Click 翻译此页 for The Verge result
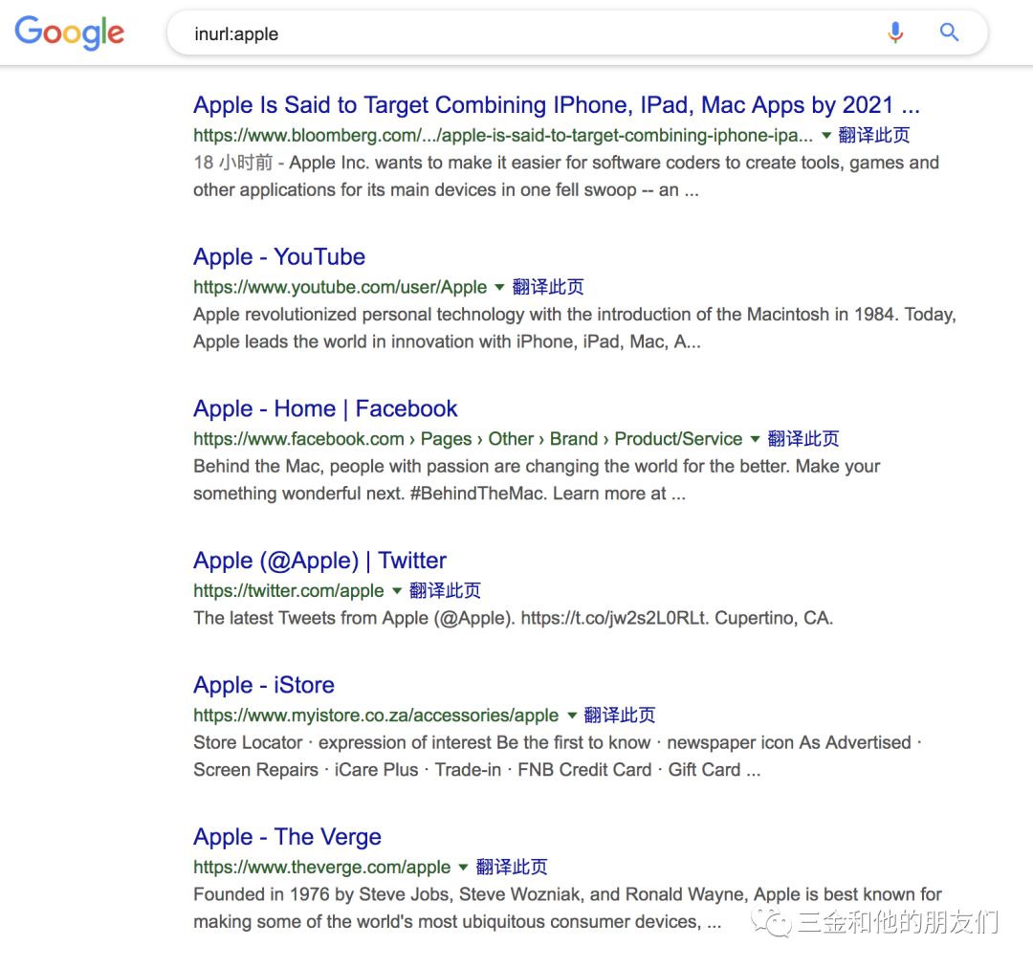 coord(511,867)
